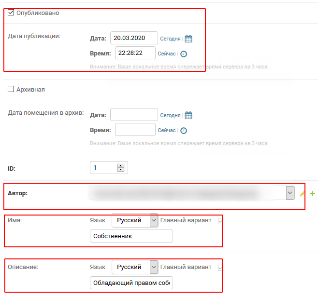
Task: Focus the name field containing Собственник
Action: point(131,236)
